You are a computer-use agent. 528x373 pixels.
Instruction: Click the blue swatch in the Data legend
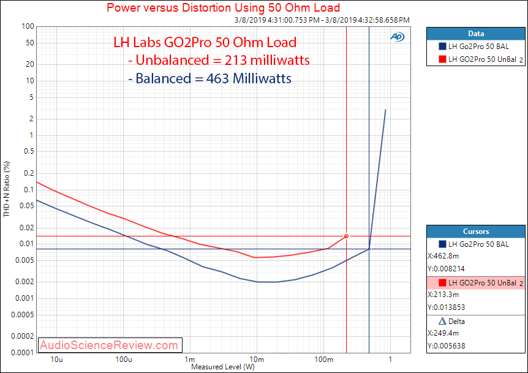pyautogui.click(x=442, y=47)
